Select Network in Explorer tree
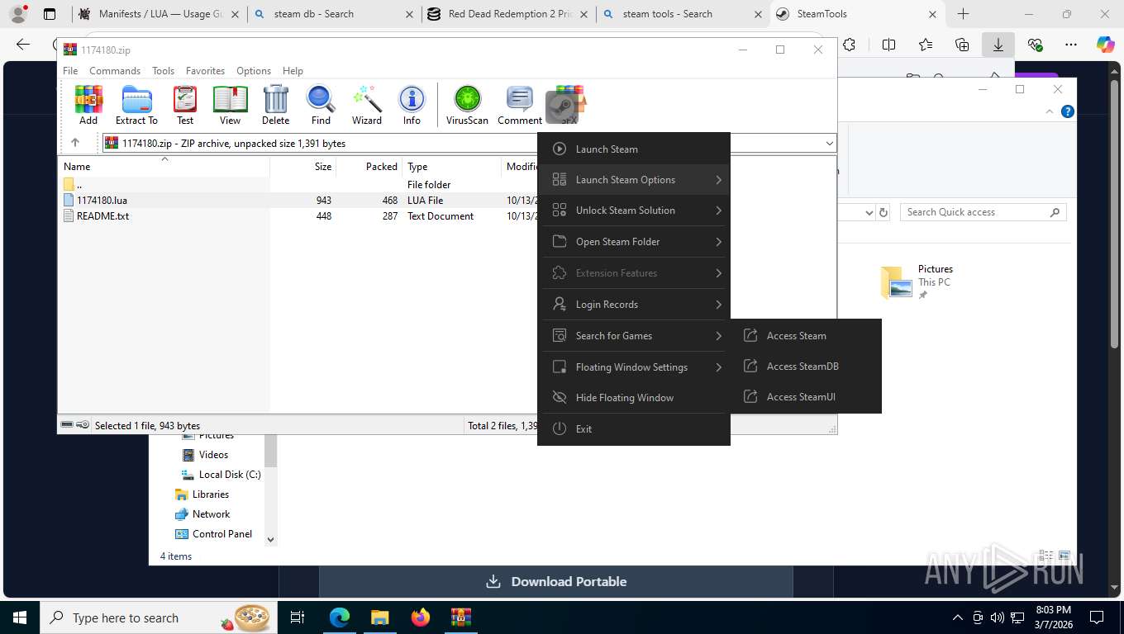1124x634 pixels. click(202, 513)
